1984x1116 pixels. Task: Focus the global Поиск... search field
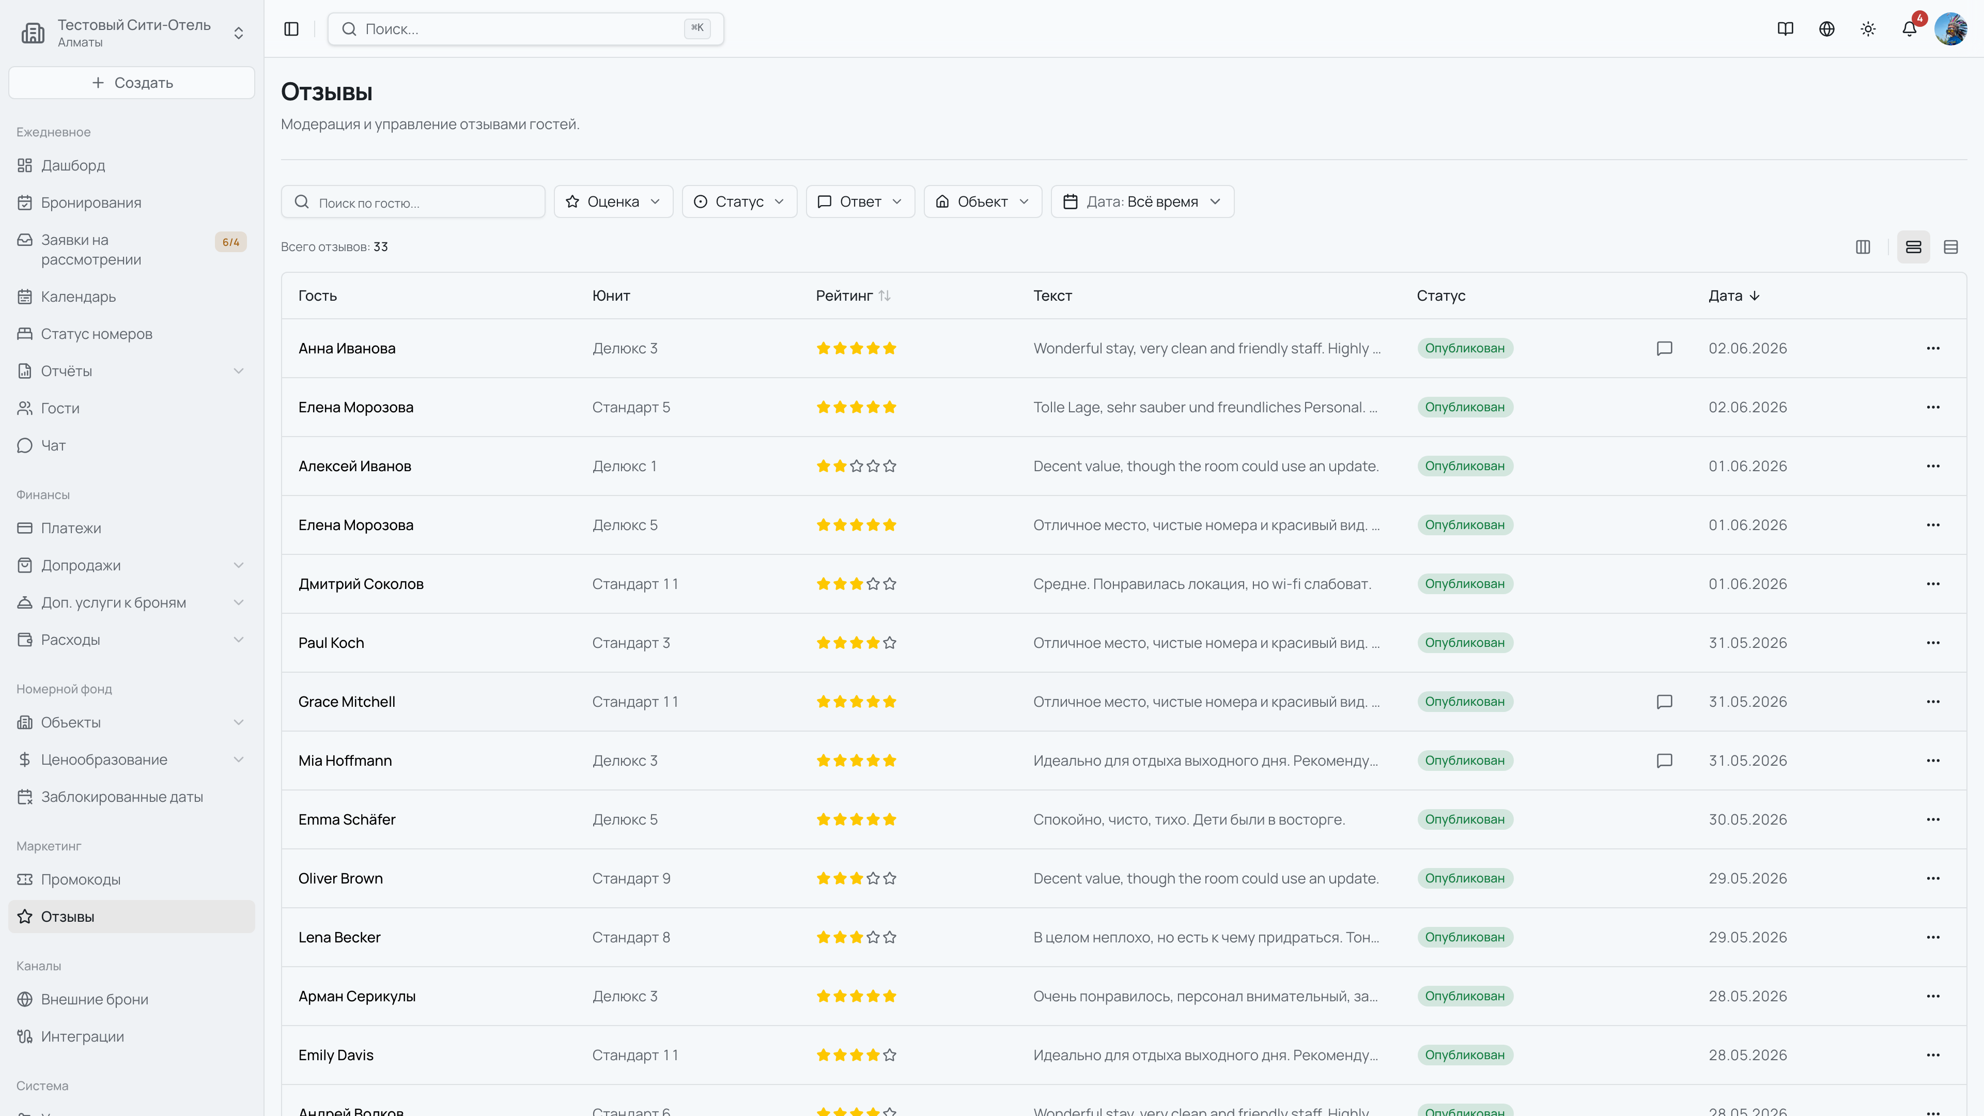(x=525, y=28)
